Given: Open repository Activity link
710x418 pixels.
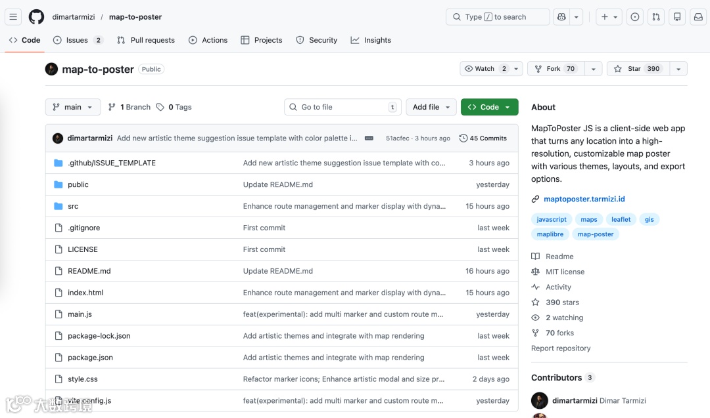Looking at the screenshot, I should click(551, 287).
